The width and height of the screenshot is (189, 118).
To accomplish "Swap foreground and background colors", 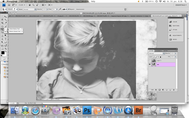I will click(6, 52).
